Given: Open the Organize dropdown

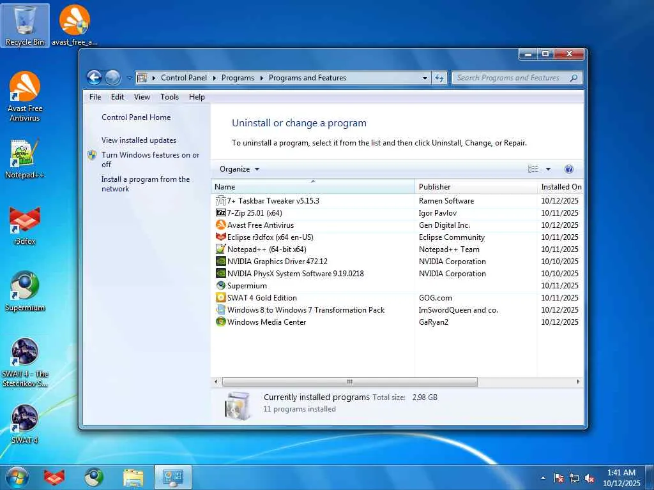Looking at the screenshot, I should click(240, 169).
